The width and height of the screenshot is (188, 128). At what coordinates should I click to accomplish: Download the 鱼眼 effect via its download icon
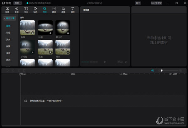(x=33, y=32)
